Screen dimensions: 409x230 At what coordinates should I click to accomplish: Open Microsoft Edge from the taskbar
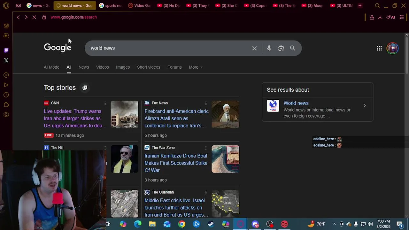[x=137, y=224]
